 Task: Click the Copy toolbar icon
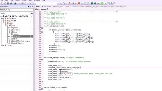tap(23, 3)
